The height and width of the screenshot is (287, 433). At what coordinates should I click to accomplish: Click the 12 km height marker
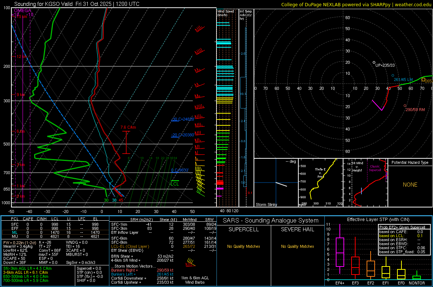click(x=22, y=56)
